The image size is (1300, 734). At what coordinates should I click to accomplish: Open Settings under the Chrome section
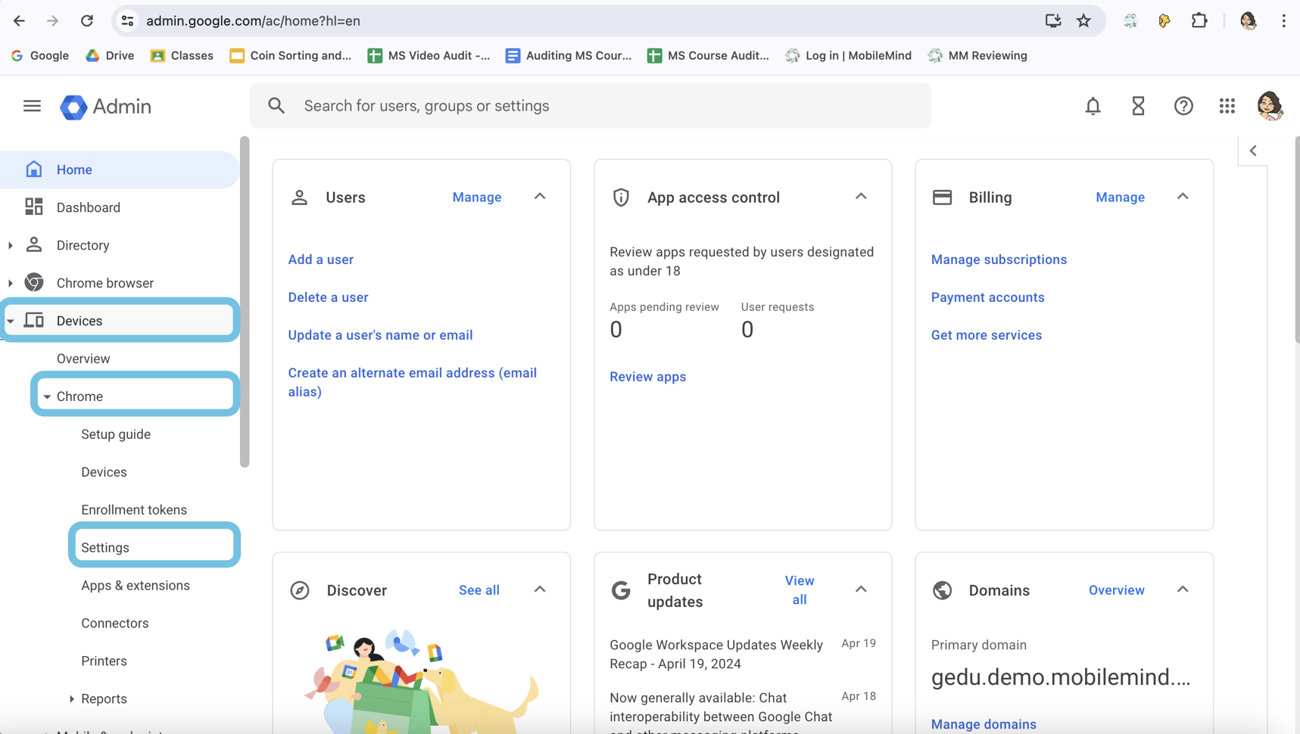pyautogui.click(x=104, y=546)
